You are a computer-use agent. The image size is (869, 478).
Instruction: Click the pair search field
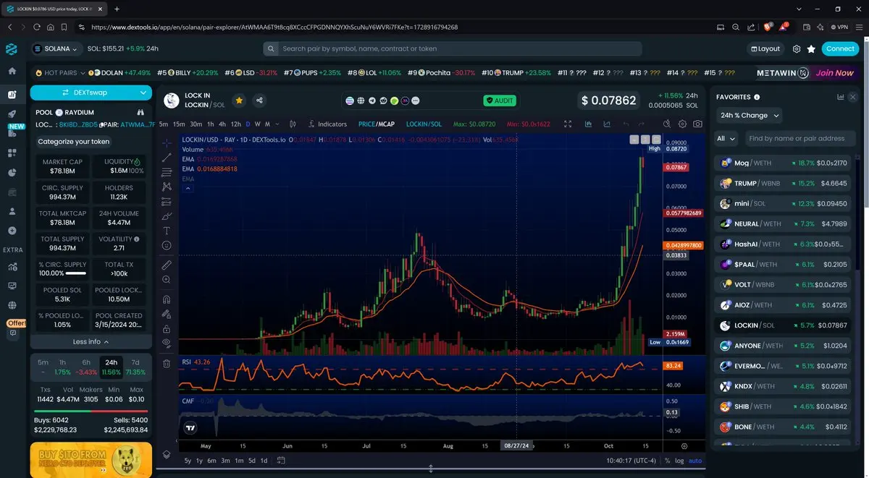click(453, 48)
